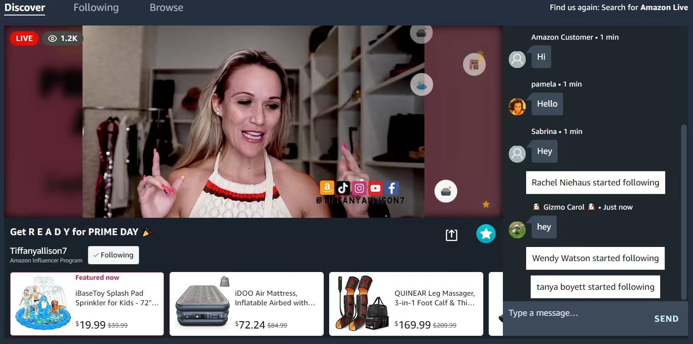Click the red LIVE badge
Screen dimensions: 693x344
click(24, 38)
